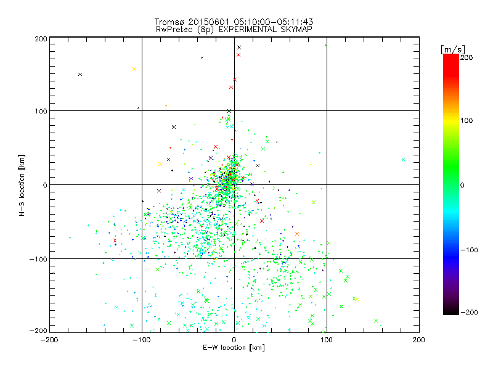Click colorbar tick label "200"

(x=467, y=57)
